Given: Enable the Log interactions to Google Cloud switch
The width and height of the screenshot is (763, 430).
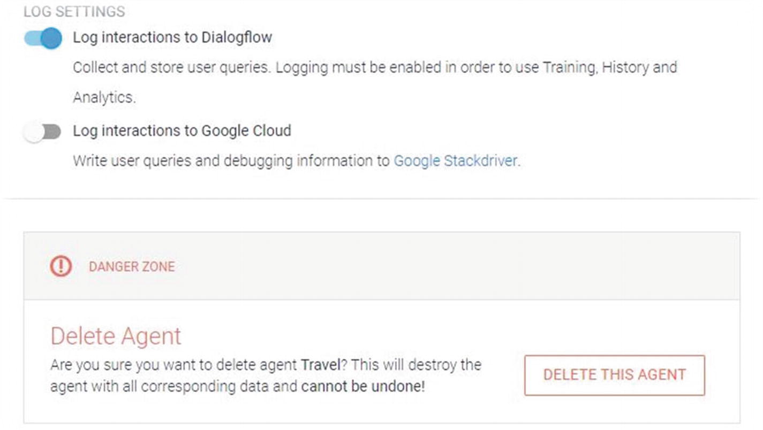Looking at the screenshot, I should coord(42,132).
